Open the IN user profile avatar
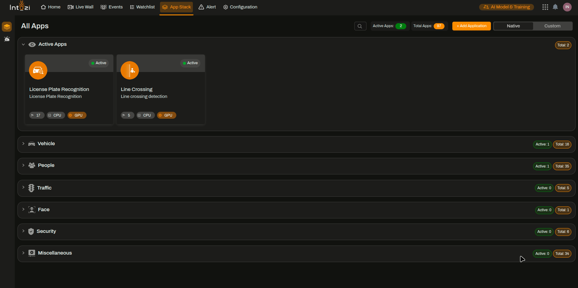578x288 pixels. click(x=567, y=7)
